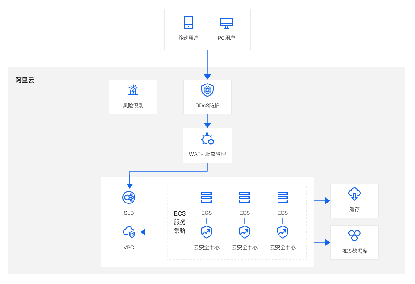
Task: Click the leftmost 云安全中心 text label
Action: pos(207,247)
